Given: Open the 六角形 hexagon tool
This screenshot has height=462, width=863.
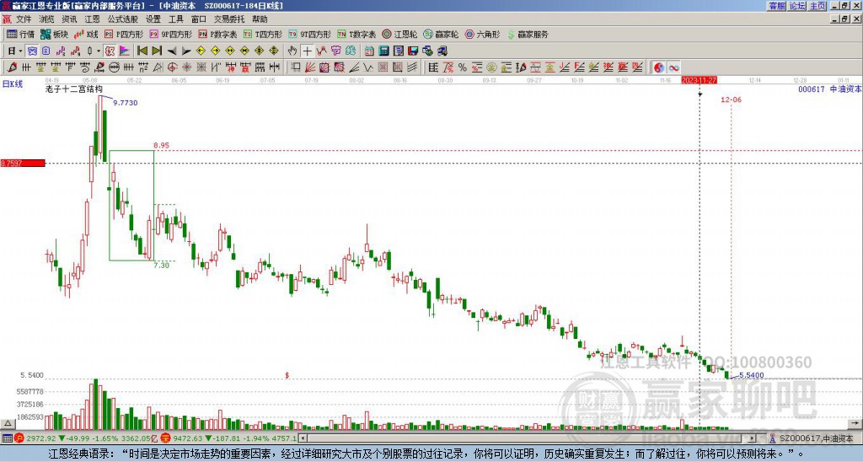Looking at the screenshot, I should [482, 34].
